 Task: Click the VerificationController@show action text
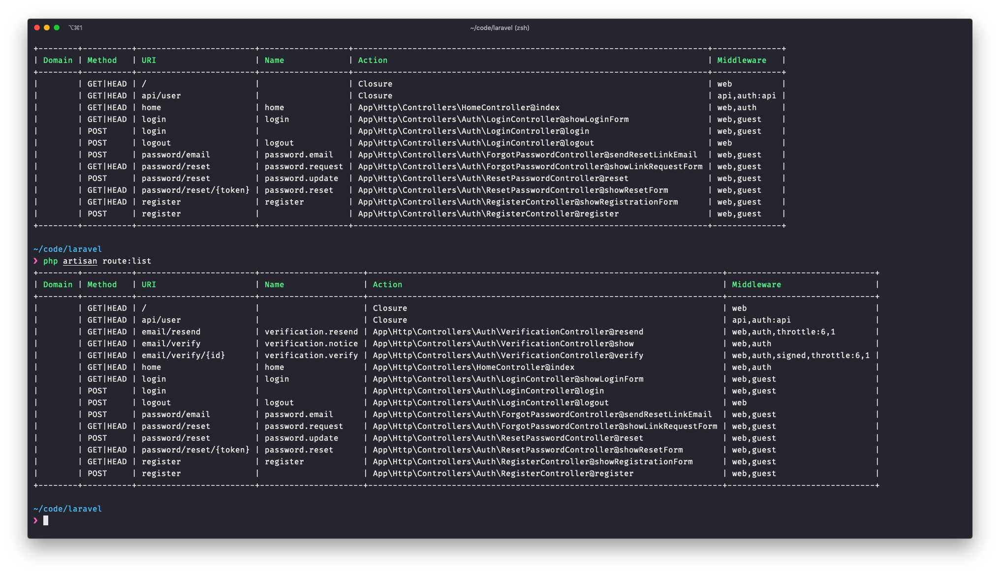pos(503,344)
